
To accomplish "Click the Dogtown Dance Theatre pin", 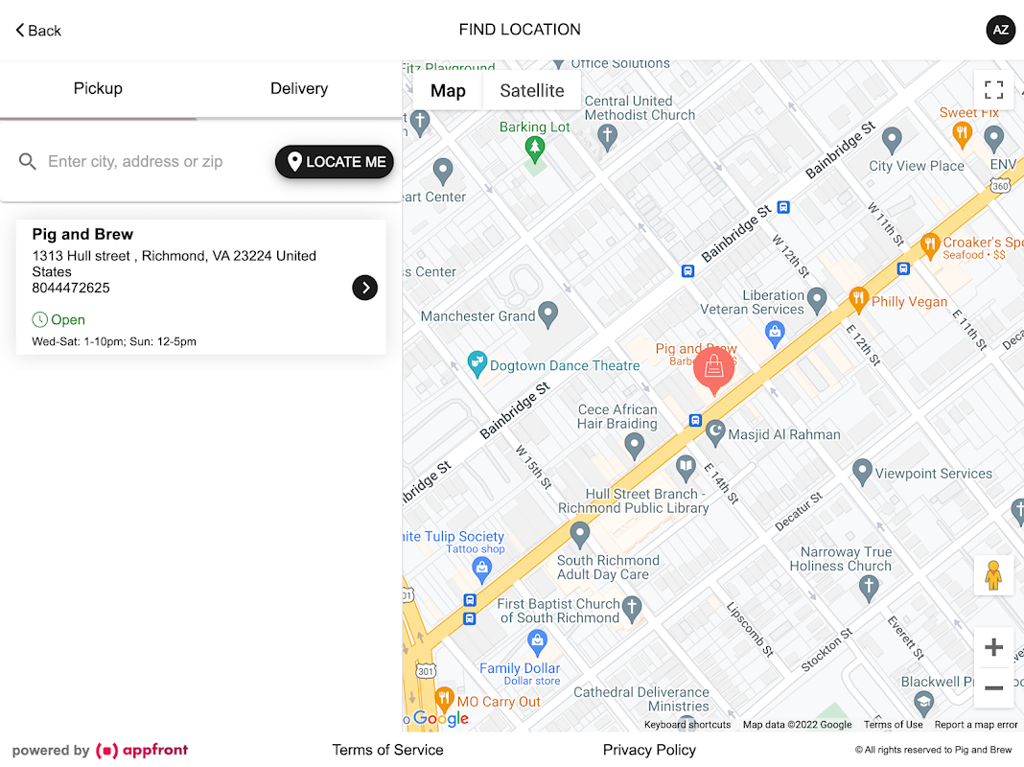I will (x=477, y=365).
